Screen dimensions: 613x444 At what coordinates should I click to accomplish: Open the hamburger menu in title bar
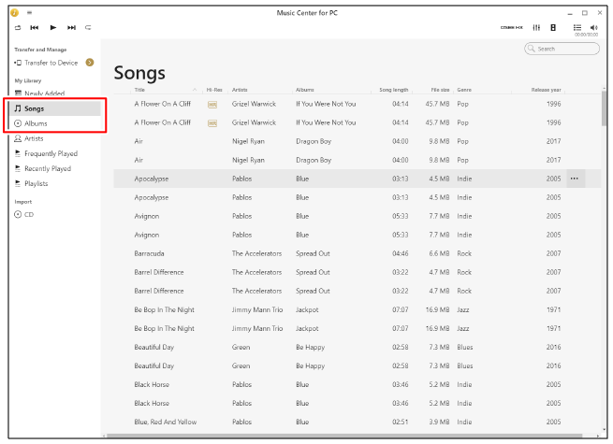click(29, 13)
